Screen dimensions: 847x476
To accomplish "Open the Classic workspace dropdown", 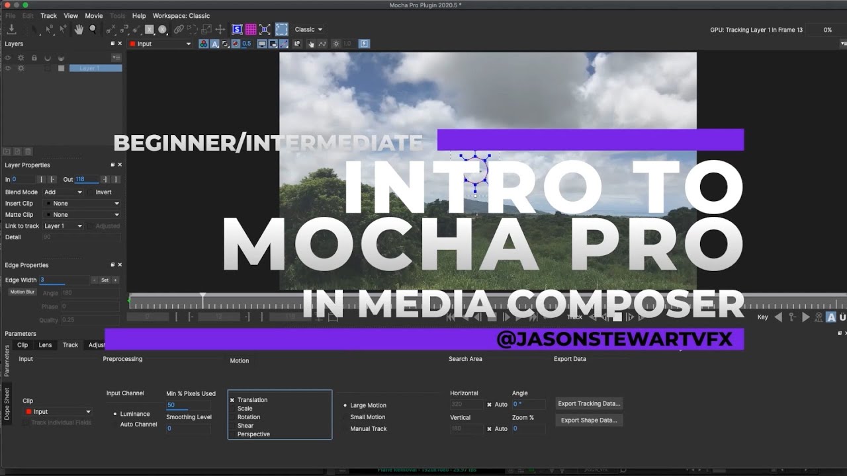I will (308, 29).
